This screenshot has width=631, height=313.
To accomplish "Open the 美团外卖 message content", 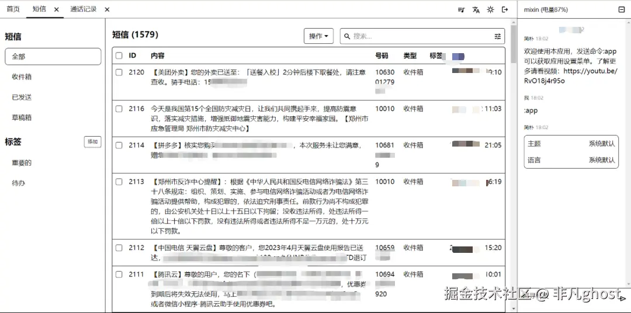I will tap(258, 77).
